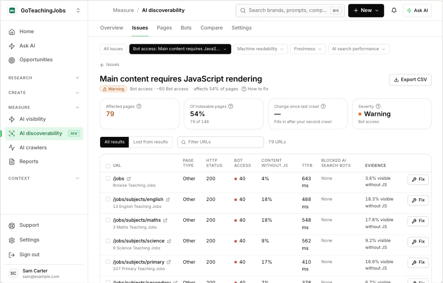Click help icon beside Change since last crawl
This screenshot has height=283, width=443.
[323, 106]
